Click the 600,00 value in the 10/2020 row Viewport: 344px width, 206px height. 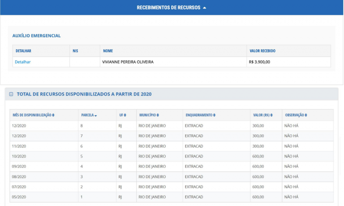point(258,156)
